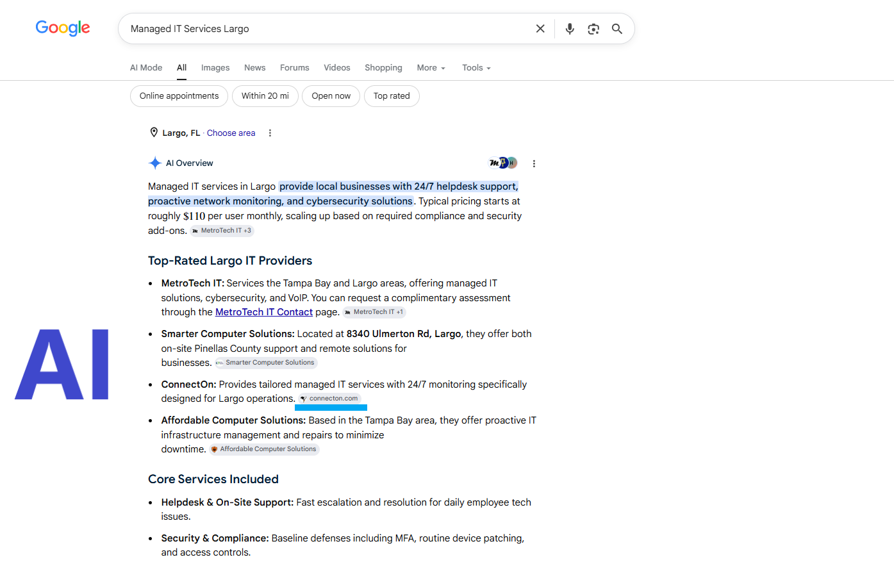Click the Security & Compliance: label
The image size is (894, 562).
tap(215, 538)
